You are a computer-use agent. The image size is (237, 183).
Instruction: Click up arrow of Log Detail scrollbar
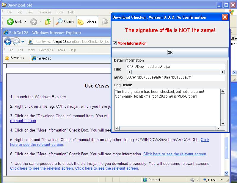(x=223, y=91)
